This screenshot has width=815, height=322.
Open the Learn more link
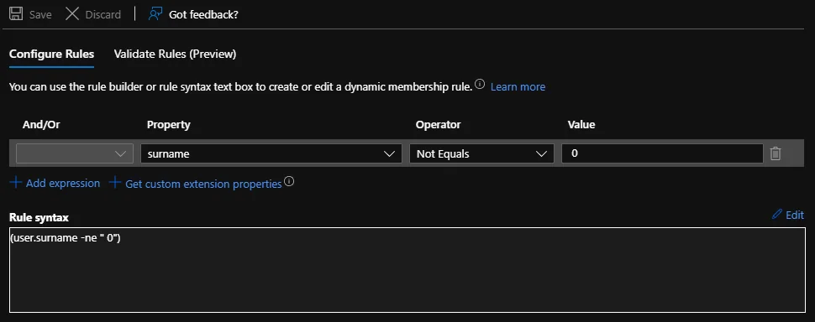click(x=518, y=86)
